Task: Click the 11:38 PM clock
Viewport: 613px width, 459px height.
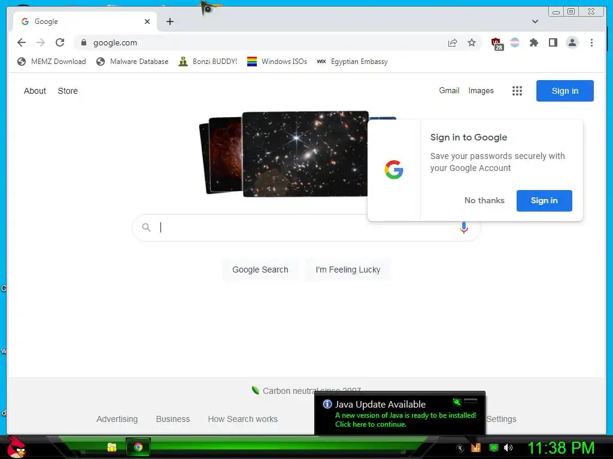Action: coord(561,448)
